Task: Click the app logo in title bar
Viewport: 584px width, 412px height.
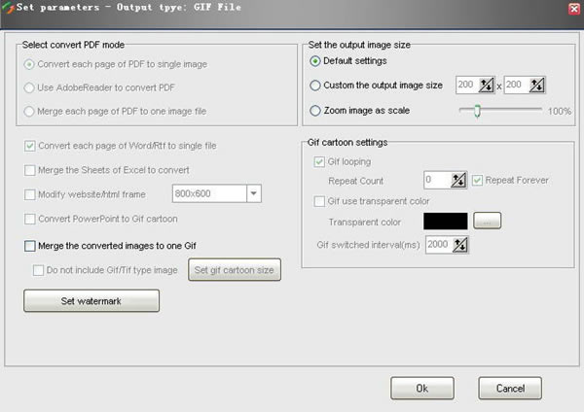Action: 8,8
